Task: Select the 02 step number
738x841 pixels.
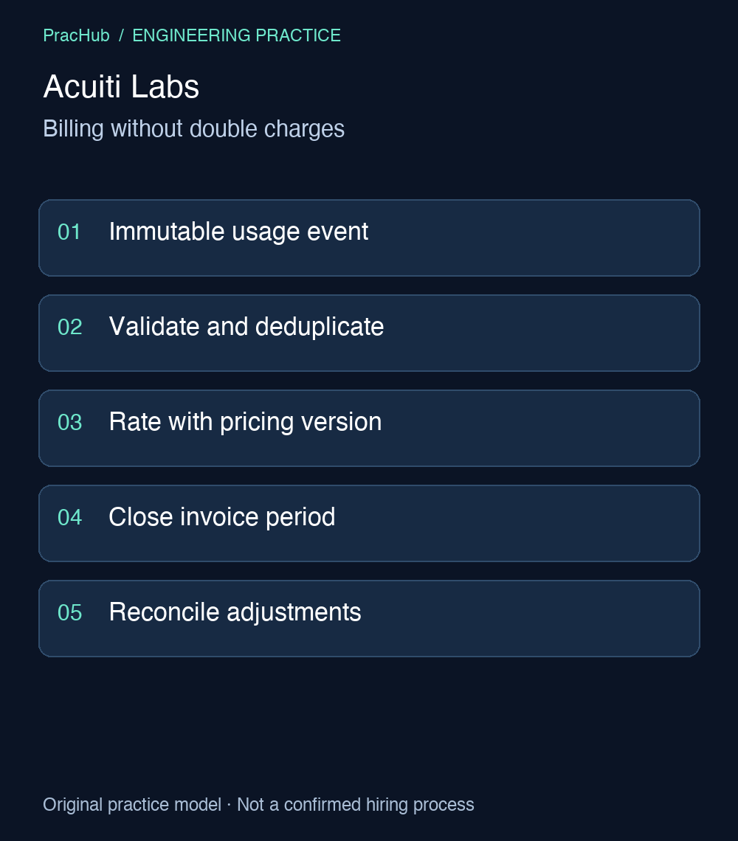Action: (x=70, y=327)
